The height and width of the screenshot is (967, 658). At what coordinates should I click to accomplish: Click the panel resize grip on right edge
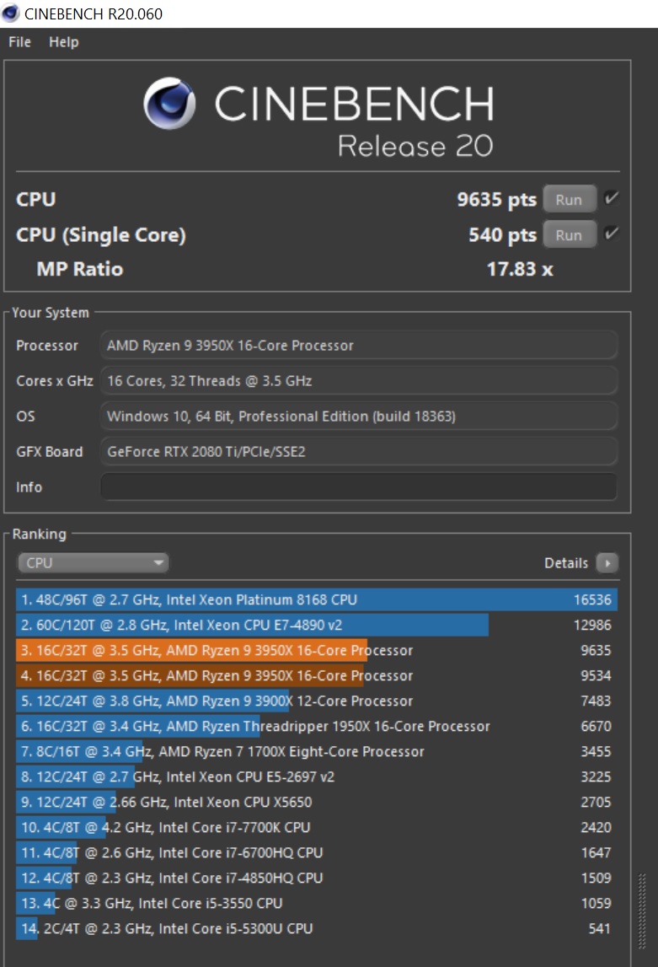tap(642, 911)
